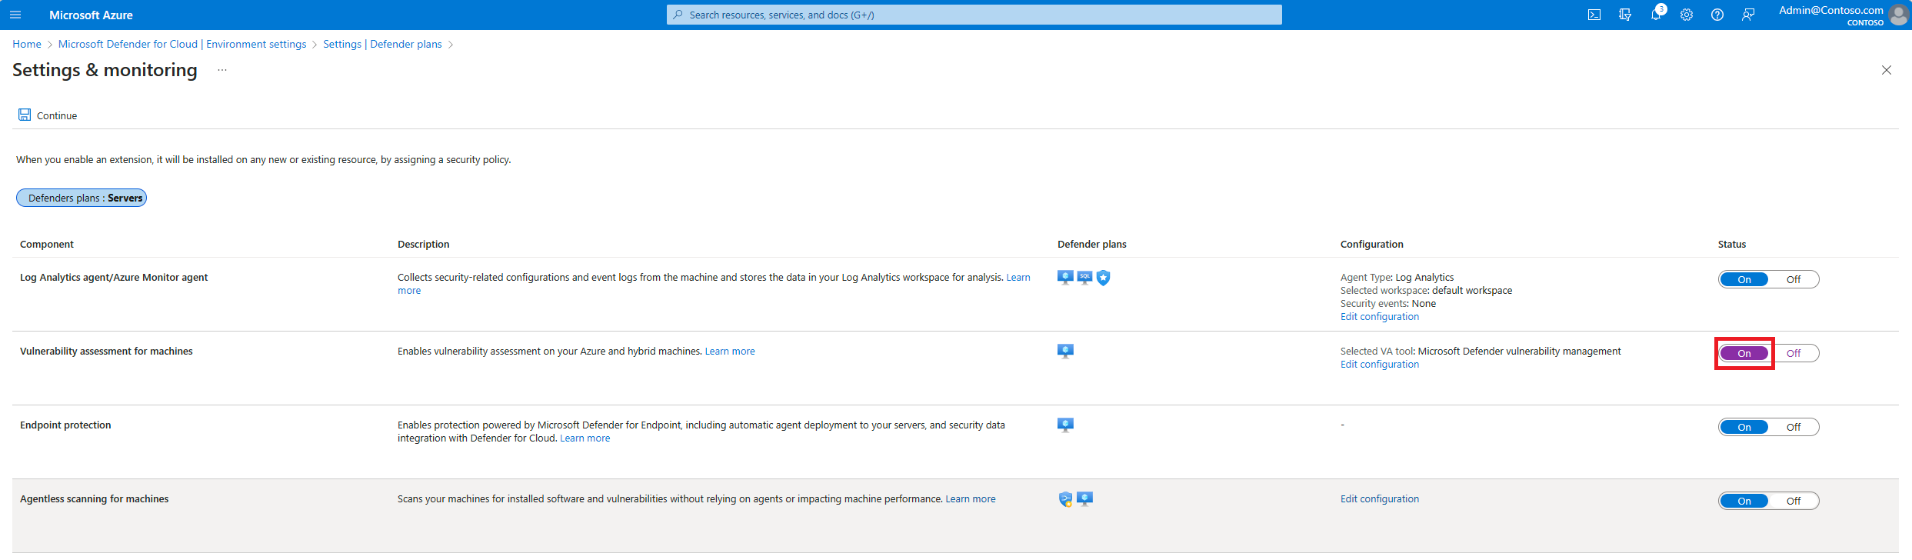Open Learn more for Endpoint protection
This screenshot has height=560, width=1912.
585,438
